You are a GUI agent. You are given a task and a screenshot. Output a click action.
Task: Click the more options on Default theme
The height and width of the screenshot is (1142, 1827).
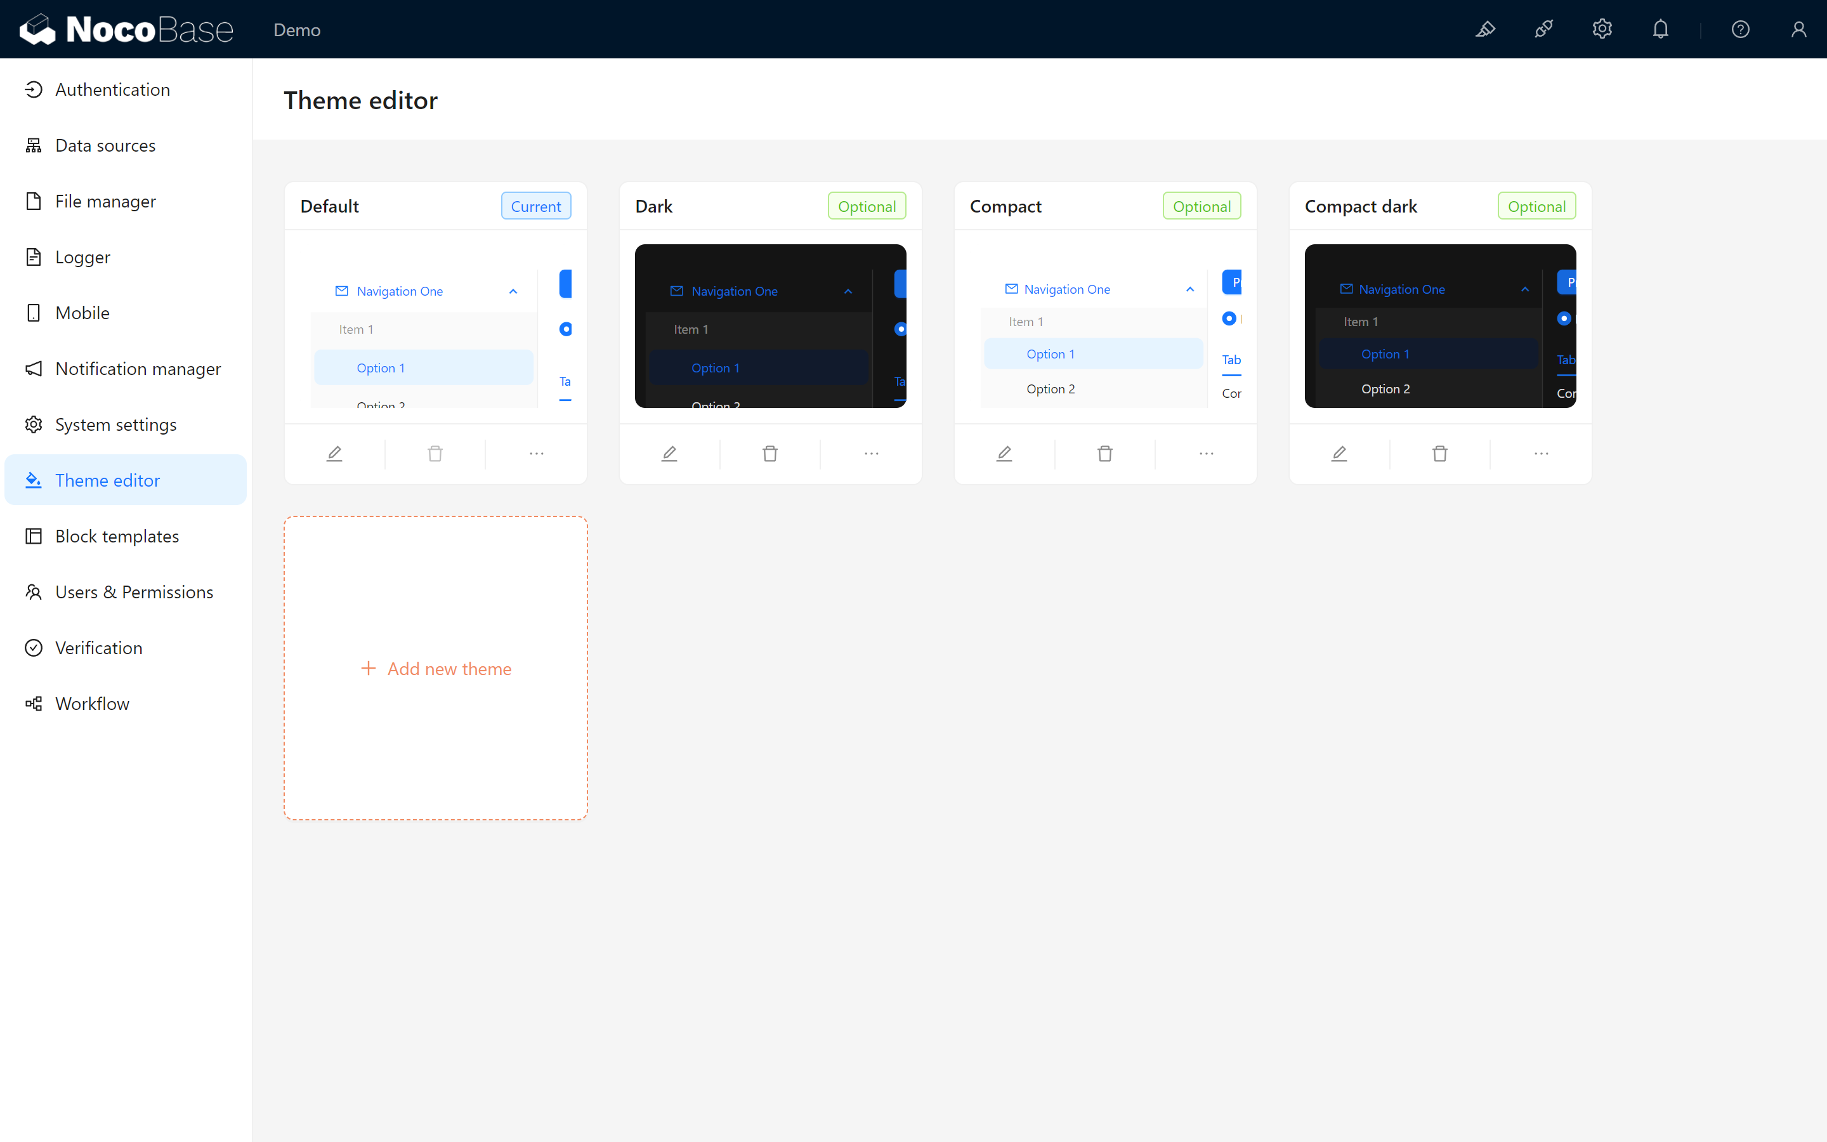point(535,452)
